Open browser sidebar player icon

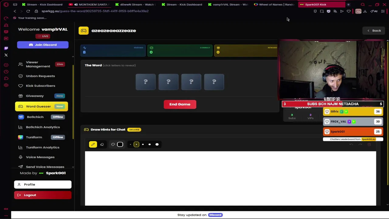coord(6,65)
